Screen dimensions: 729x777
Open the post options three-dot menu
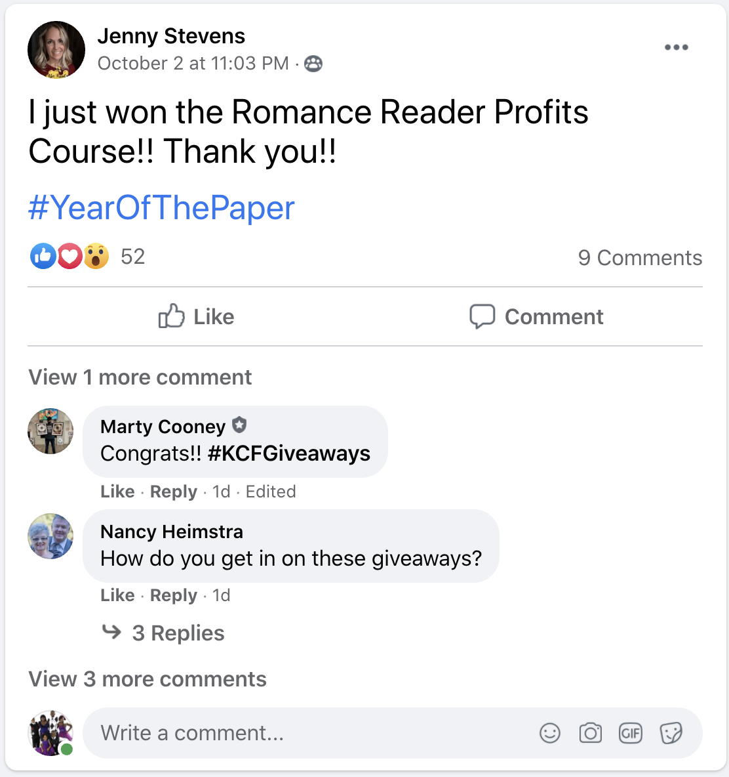(676, 47)
